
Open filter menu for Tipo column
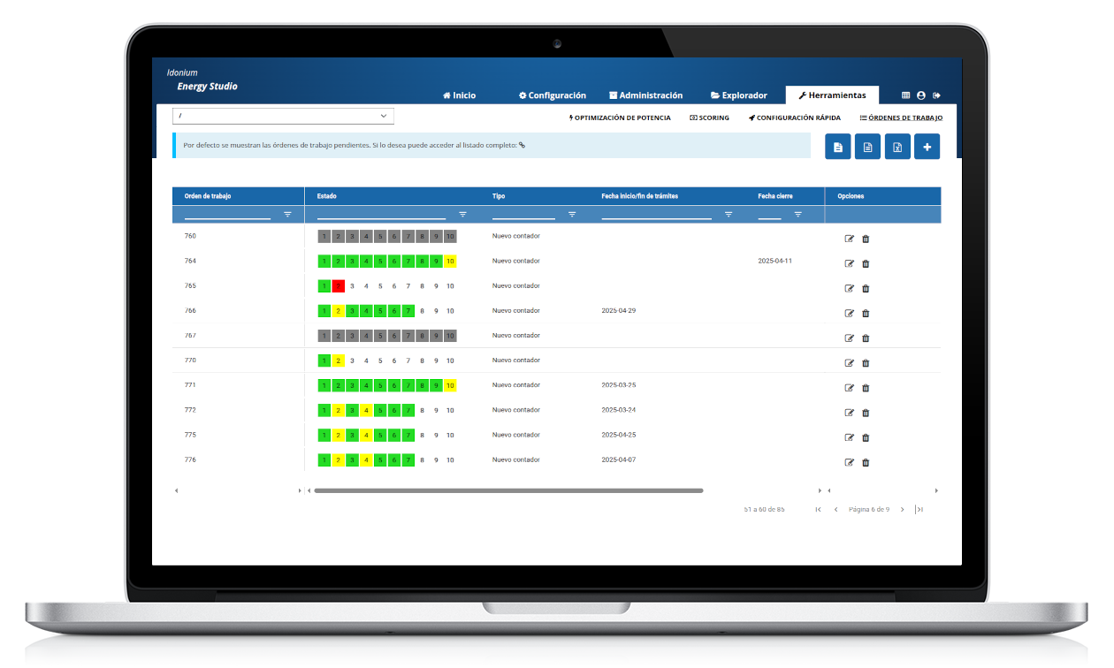point(572,214)
